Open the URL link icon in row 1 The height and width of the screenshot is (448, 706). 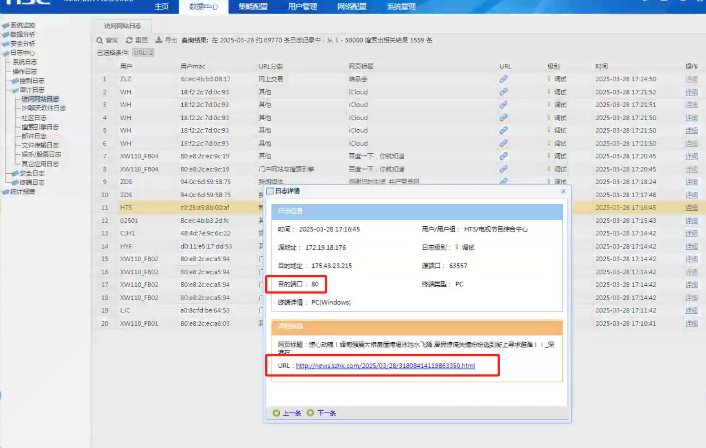[x=503, y=79]
